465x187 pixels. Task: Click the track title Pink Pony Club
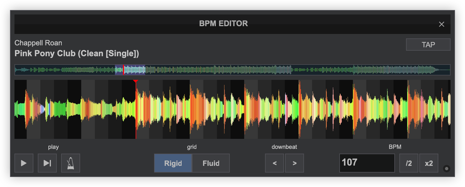[x=76, y=53]
